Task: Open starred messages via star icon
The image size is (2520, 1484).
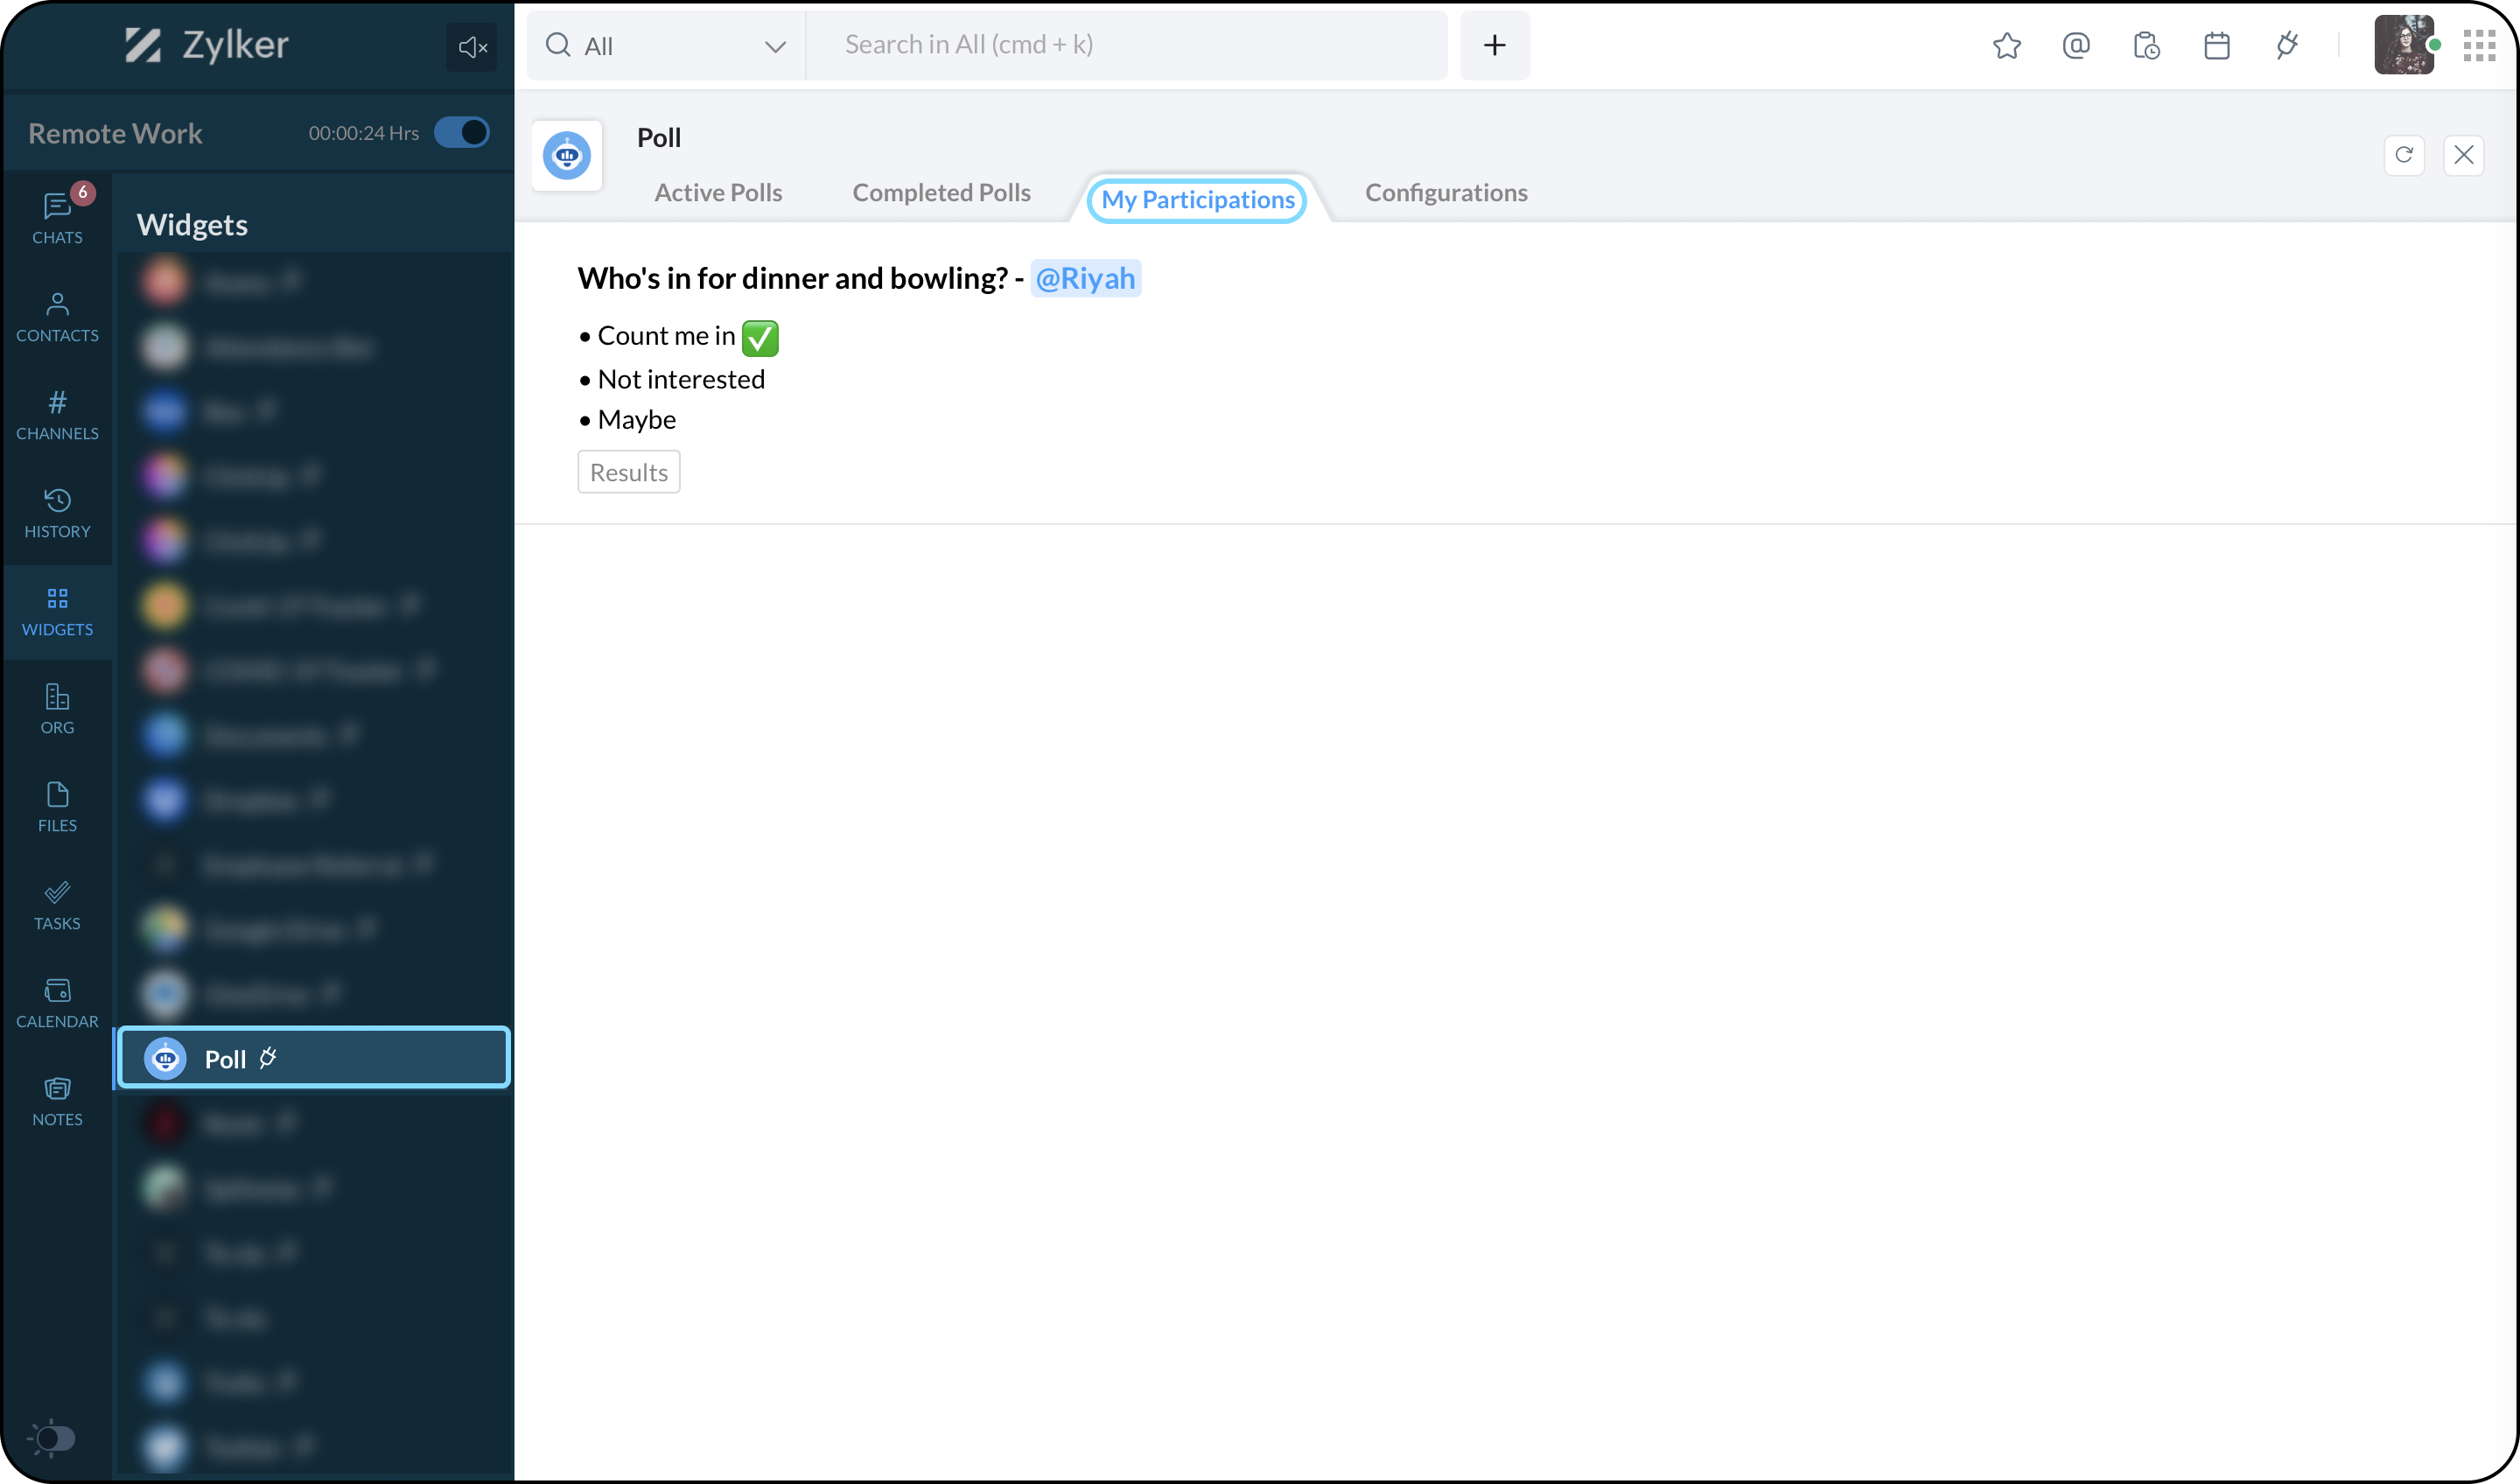Action: tap(2006, 46)
